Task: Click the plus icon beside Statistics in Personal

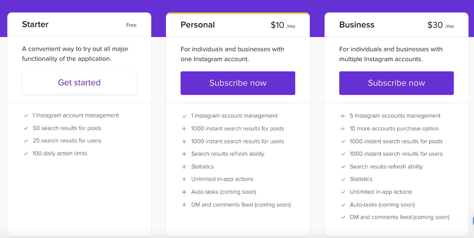Action: pos(184,167)
